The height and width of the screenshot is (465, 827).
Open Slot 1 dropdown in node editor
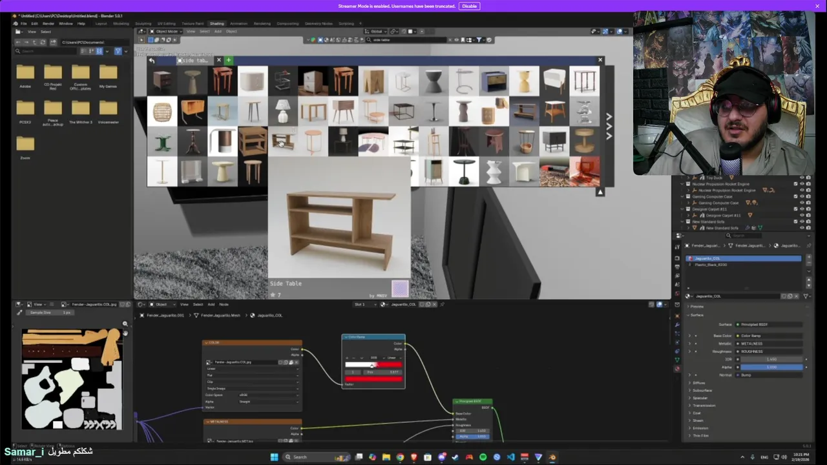pos(364,304)
